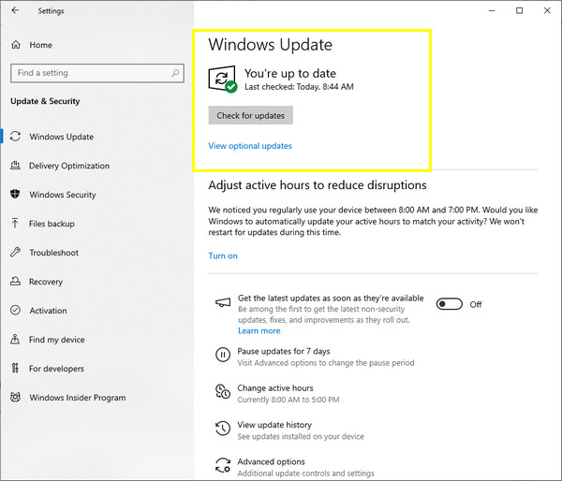Click the update status icon with green check
The height and width of the screenshot is (481, 562).
(x=222, y=80)
